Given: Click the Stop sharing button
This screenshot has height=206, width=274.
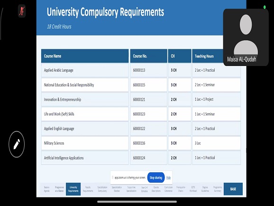Looking at the screenshot, I should pos(156,178).
